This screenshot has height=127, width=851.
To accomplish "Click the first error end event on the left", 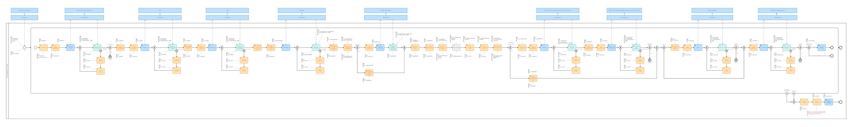I will coord(110,57).
